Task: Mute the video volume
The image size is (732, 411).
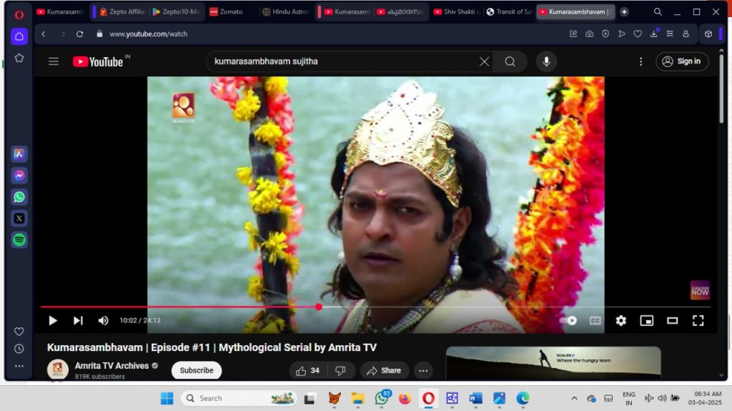Action: (103, 320)
